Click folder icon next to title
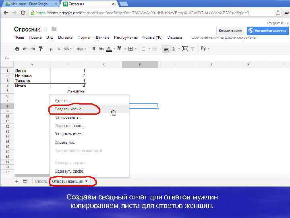 [x=54, y=29]
